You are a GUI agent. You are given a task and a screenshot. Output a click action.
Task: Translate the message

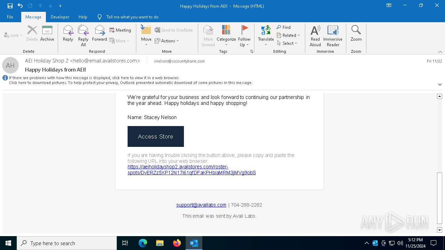(266, 35)
